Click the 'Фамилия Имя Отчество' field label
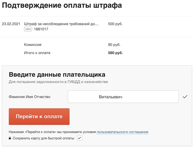 (30, 97)
